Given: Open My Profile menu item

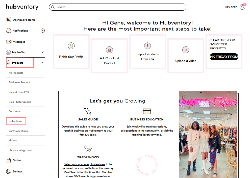Looking at the screenshot, I should [18, 52].
